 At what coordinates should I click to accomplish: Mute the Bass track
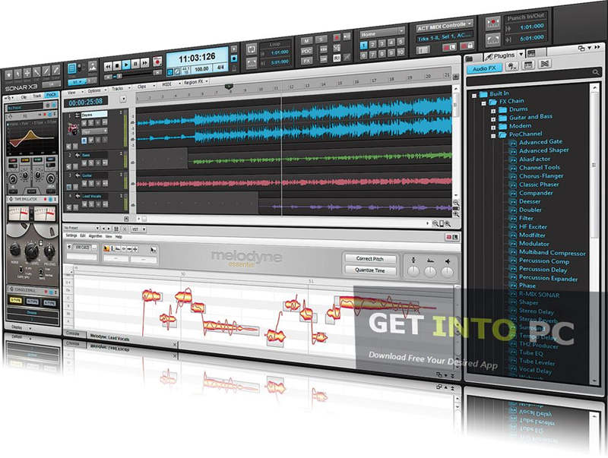pyautogui.click(x=84, y=163)
